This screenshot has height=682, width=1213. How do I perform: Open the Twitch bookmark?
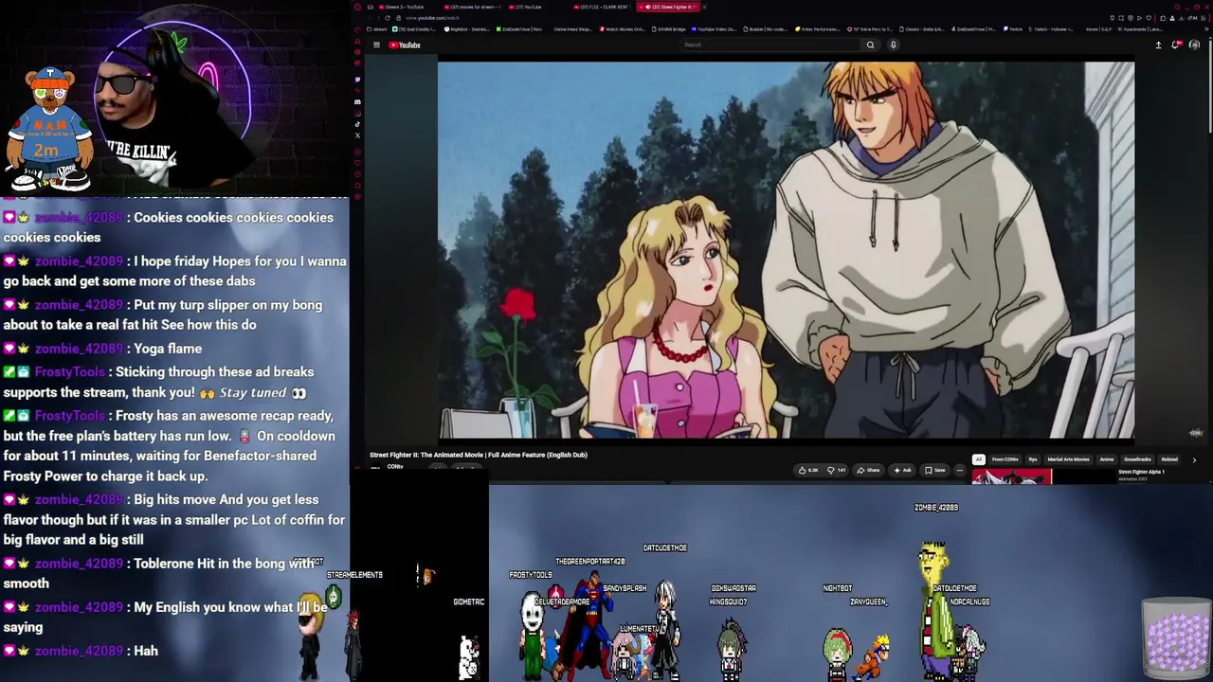[1011, 29]
